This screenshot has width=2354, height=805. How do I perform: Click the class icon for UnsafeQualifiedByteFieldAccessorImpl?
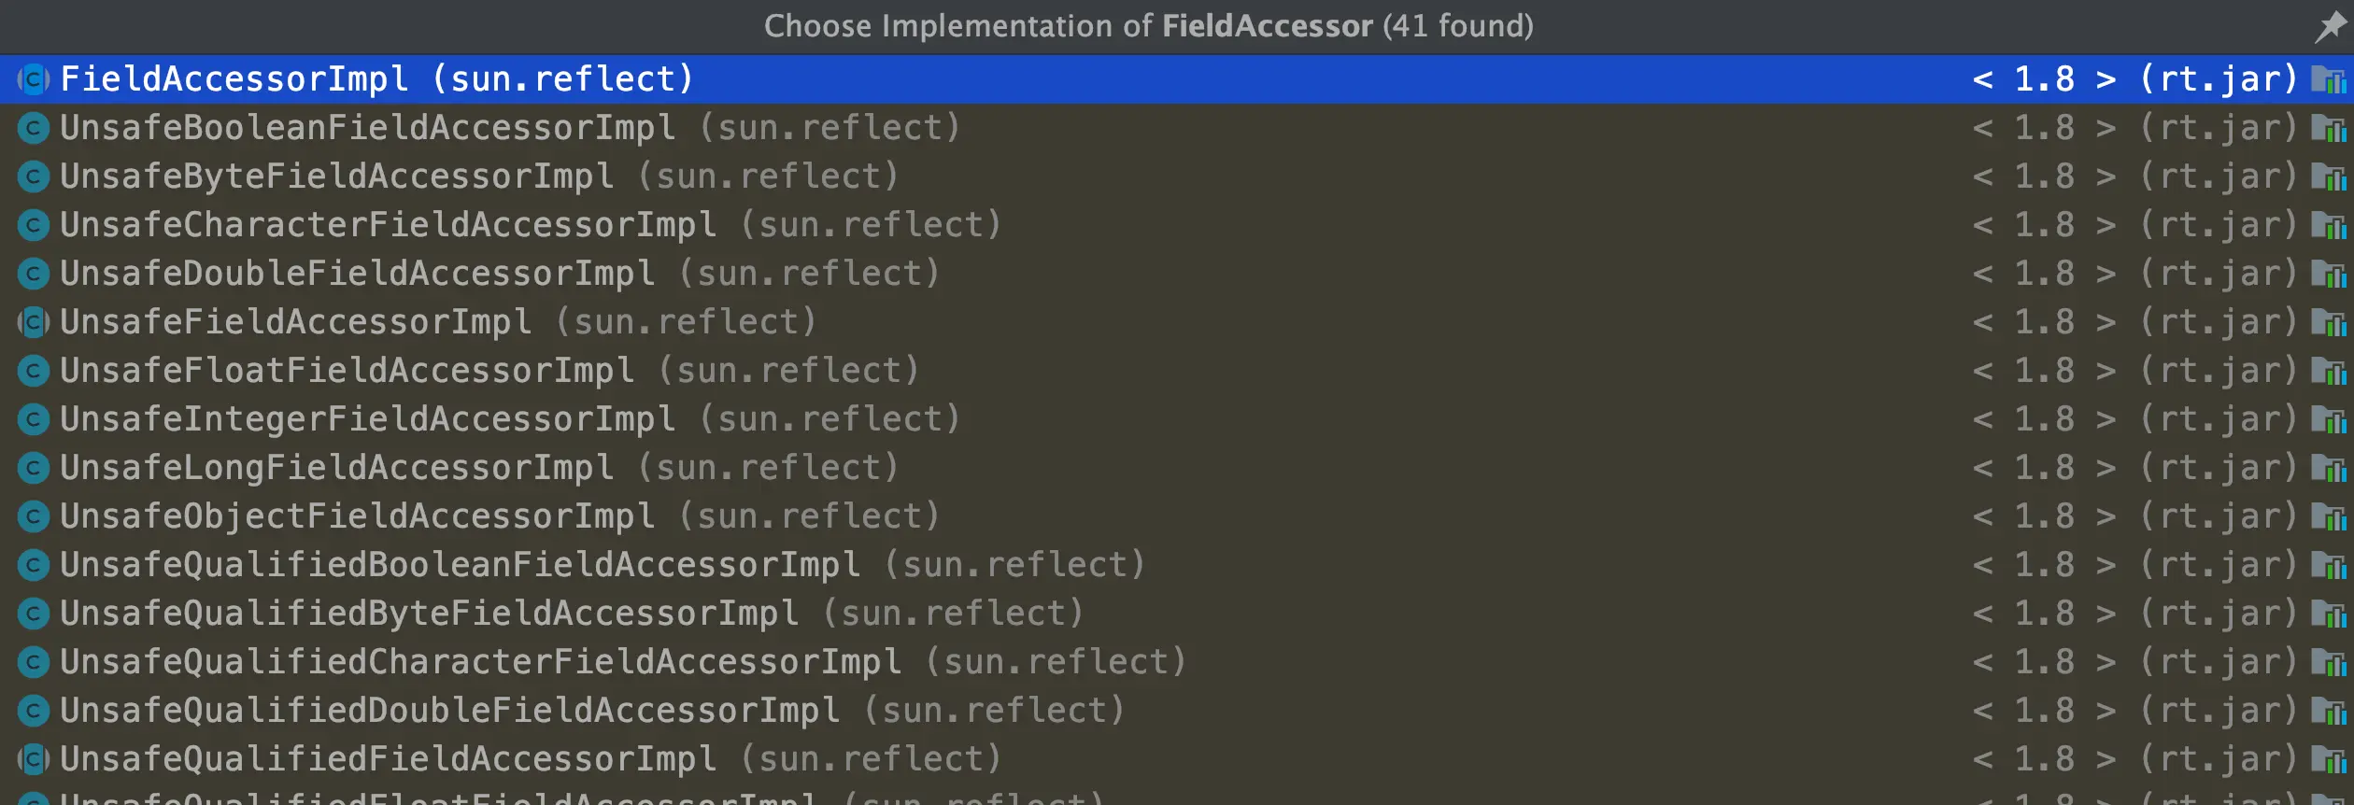click(x=33, y=613)
